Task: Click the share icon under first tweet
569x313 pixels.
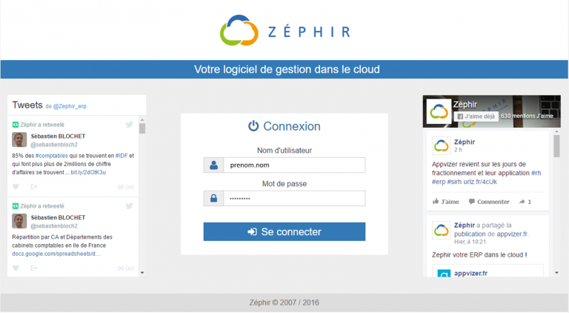Action: (x=31, y=187)
